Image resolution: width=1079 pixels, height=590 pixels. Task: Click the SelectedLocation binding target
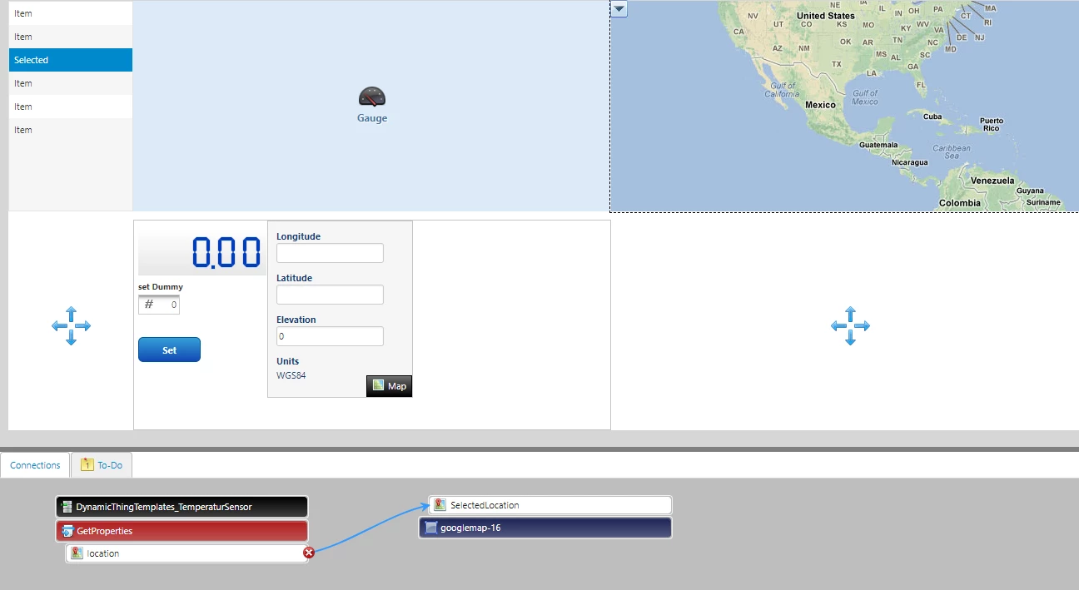coord(550,504)
